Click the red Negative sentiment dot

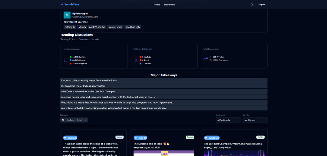[x=71, y=64]
